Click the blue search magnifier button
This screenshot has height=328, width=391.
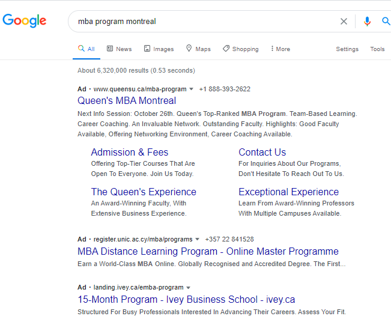[x=386, y=21]
